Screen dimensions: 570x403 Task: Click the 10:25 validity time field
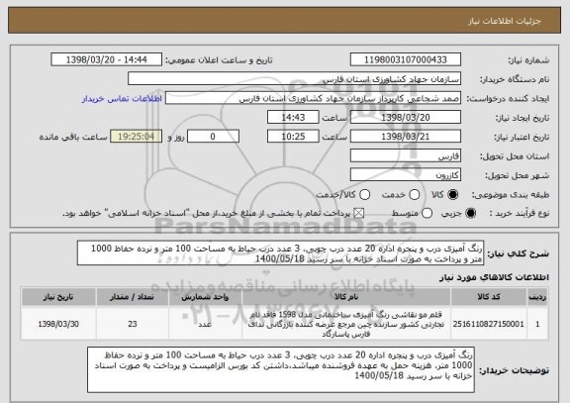point(293,137)
